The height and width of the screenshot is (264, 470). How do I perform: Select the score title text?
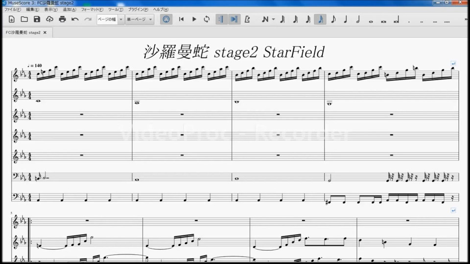[x=234, y=52]
